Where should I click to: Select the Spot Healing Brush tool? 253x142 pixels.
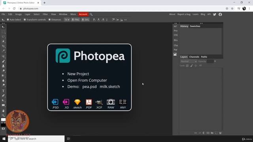(x=3, y=56)
